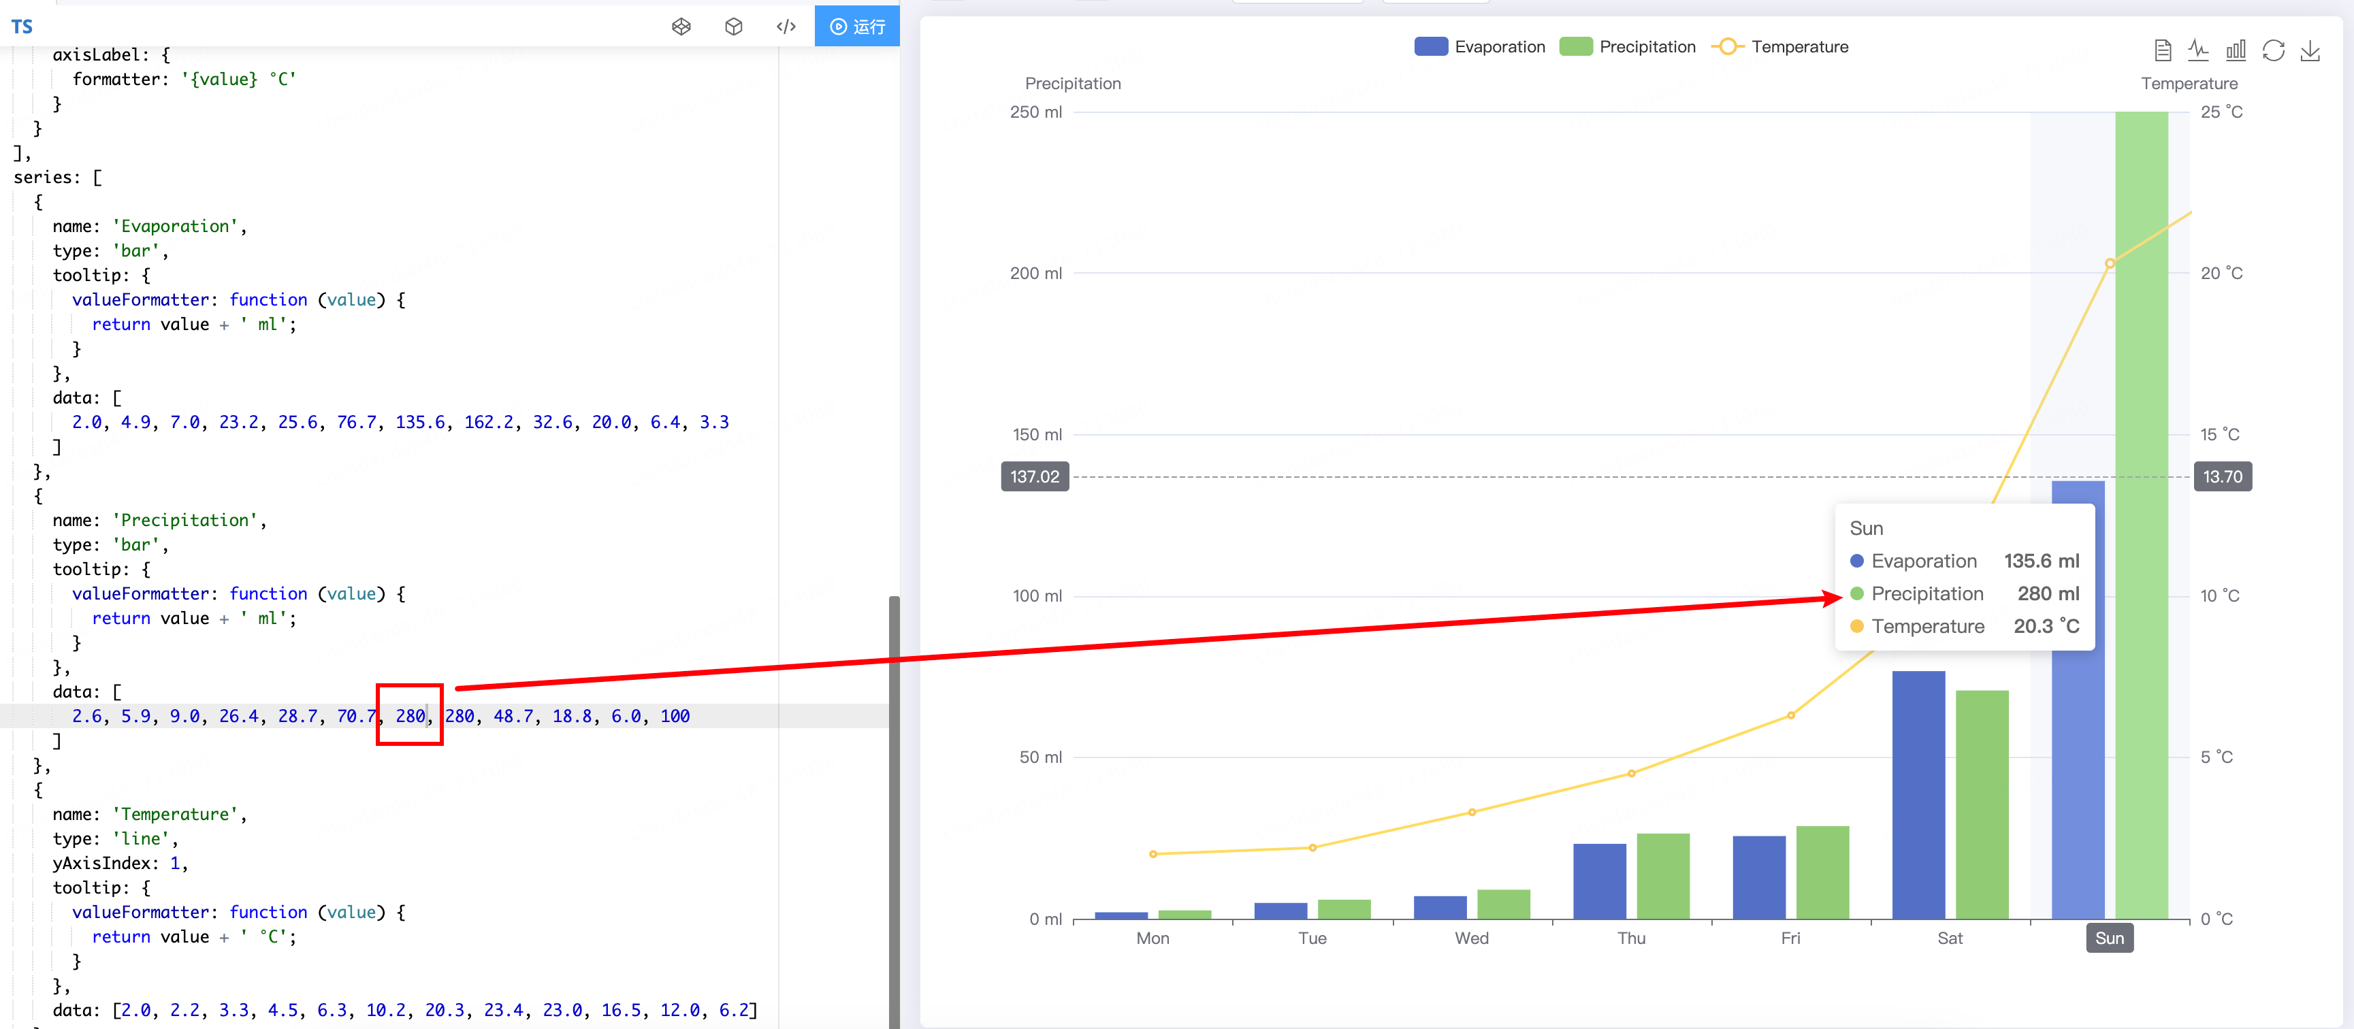This screenshot has width=2354, height=1029.
Task: Click Precipitation 280 ml tooltip row
Action: pyautogui.click(x=1964, y=594)
